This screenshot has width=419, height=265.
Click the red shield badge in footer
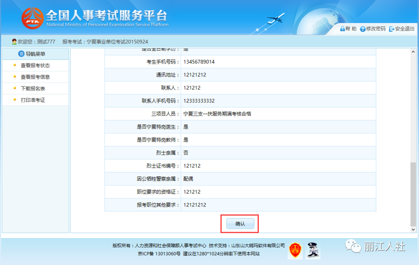[x=295, y=250]
